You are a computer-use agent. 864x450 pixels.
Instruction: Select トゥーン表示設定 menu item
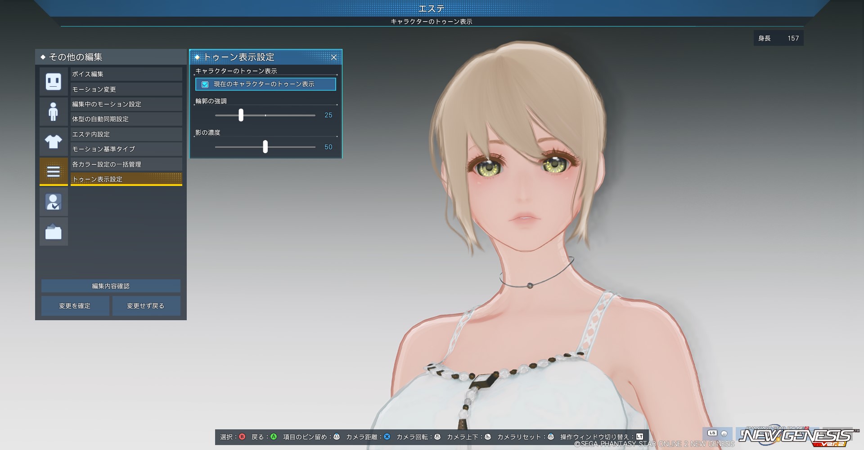[x=126, y=179]
